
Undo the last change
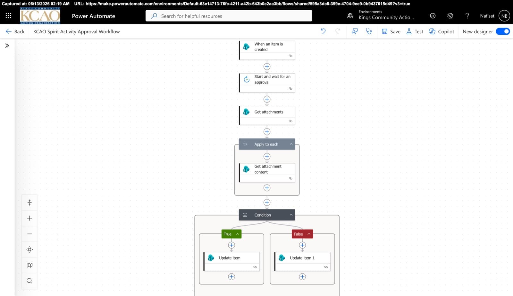(x=323, y=31)
